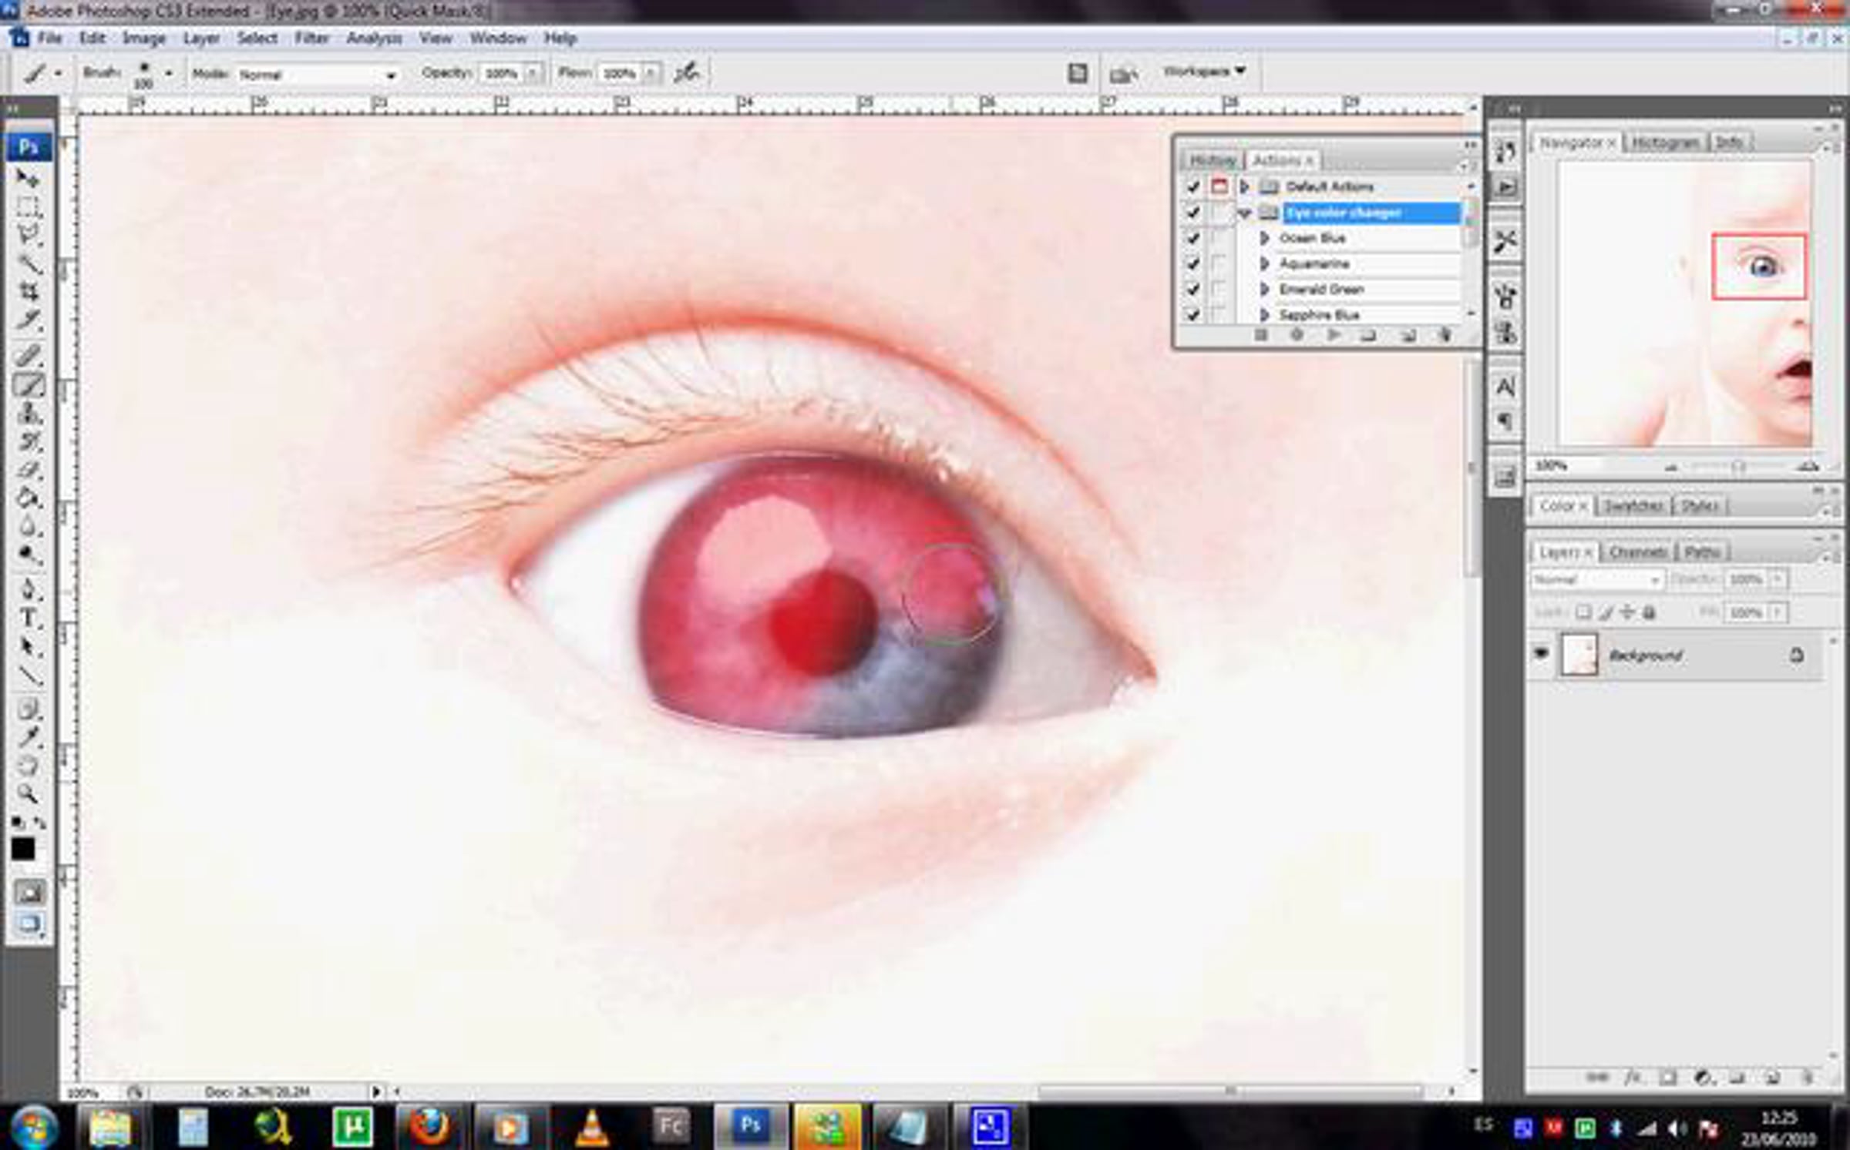
Task: Click the black foreground color swatch
Action: pyautogui.click(x=22, y=849)
